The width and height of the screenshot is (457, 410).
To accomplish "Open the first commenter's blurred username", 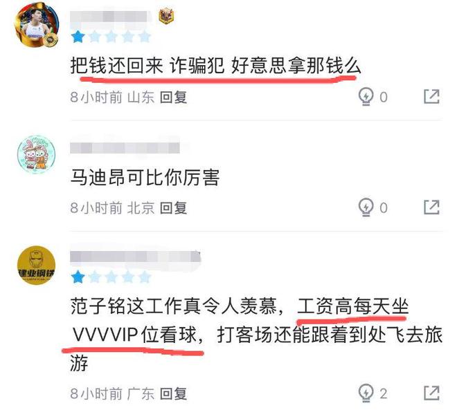I will (111, 17).
